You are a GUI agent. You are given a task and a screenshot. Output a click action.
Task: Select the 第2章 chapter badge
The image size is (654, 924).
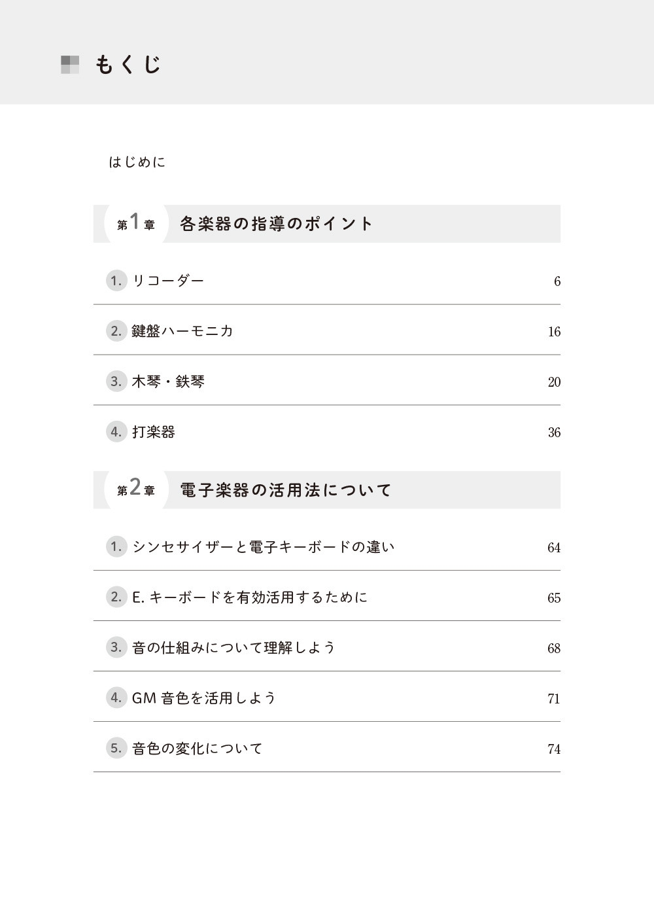coord(135,489)
